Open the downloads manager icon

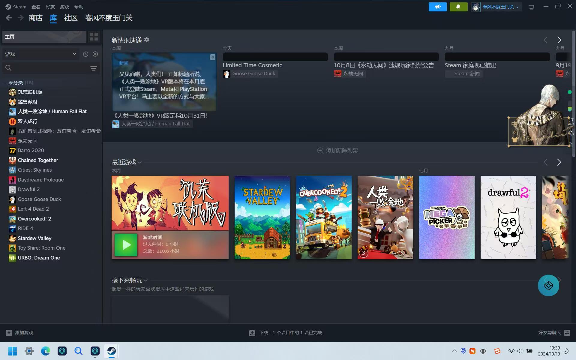coord(252,333)
